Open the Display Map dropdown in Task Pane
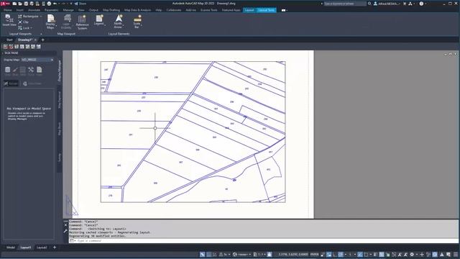The width and height of the screenshot is (460, 259). click(x=37, y=60)
